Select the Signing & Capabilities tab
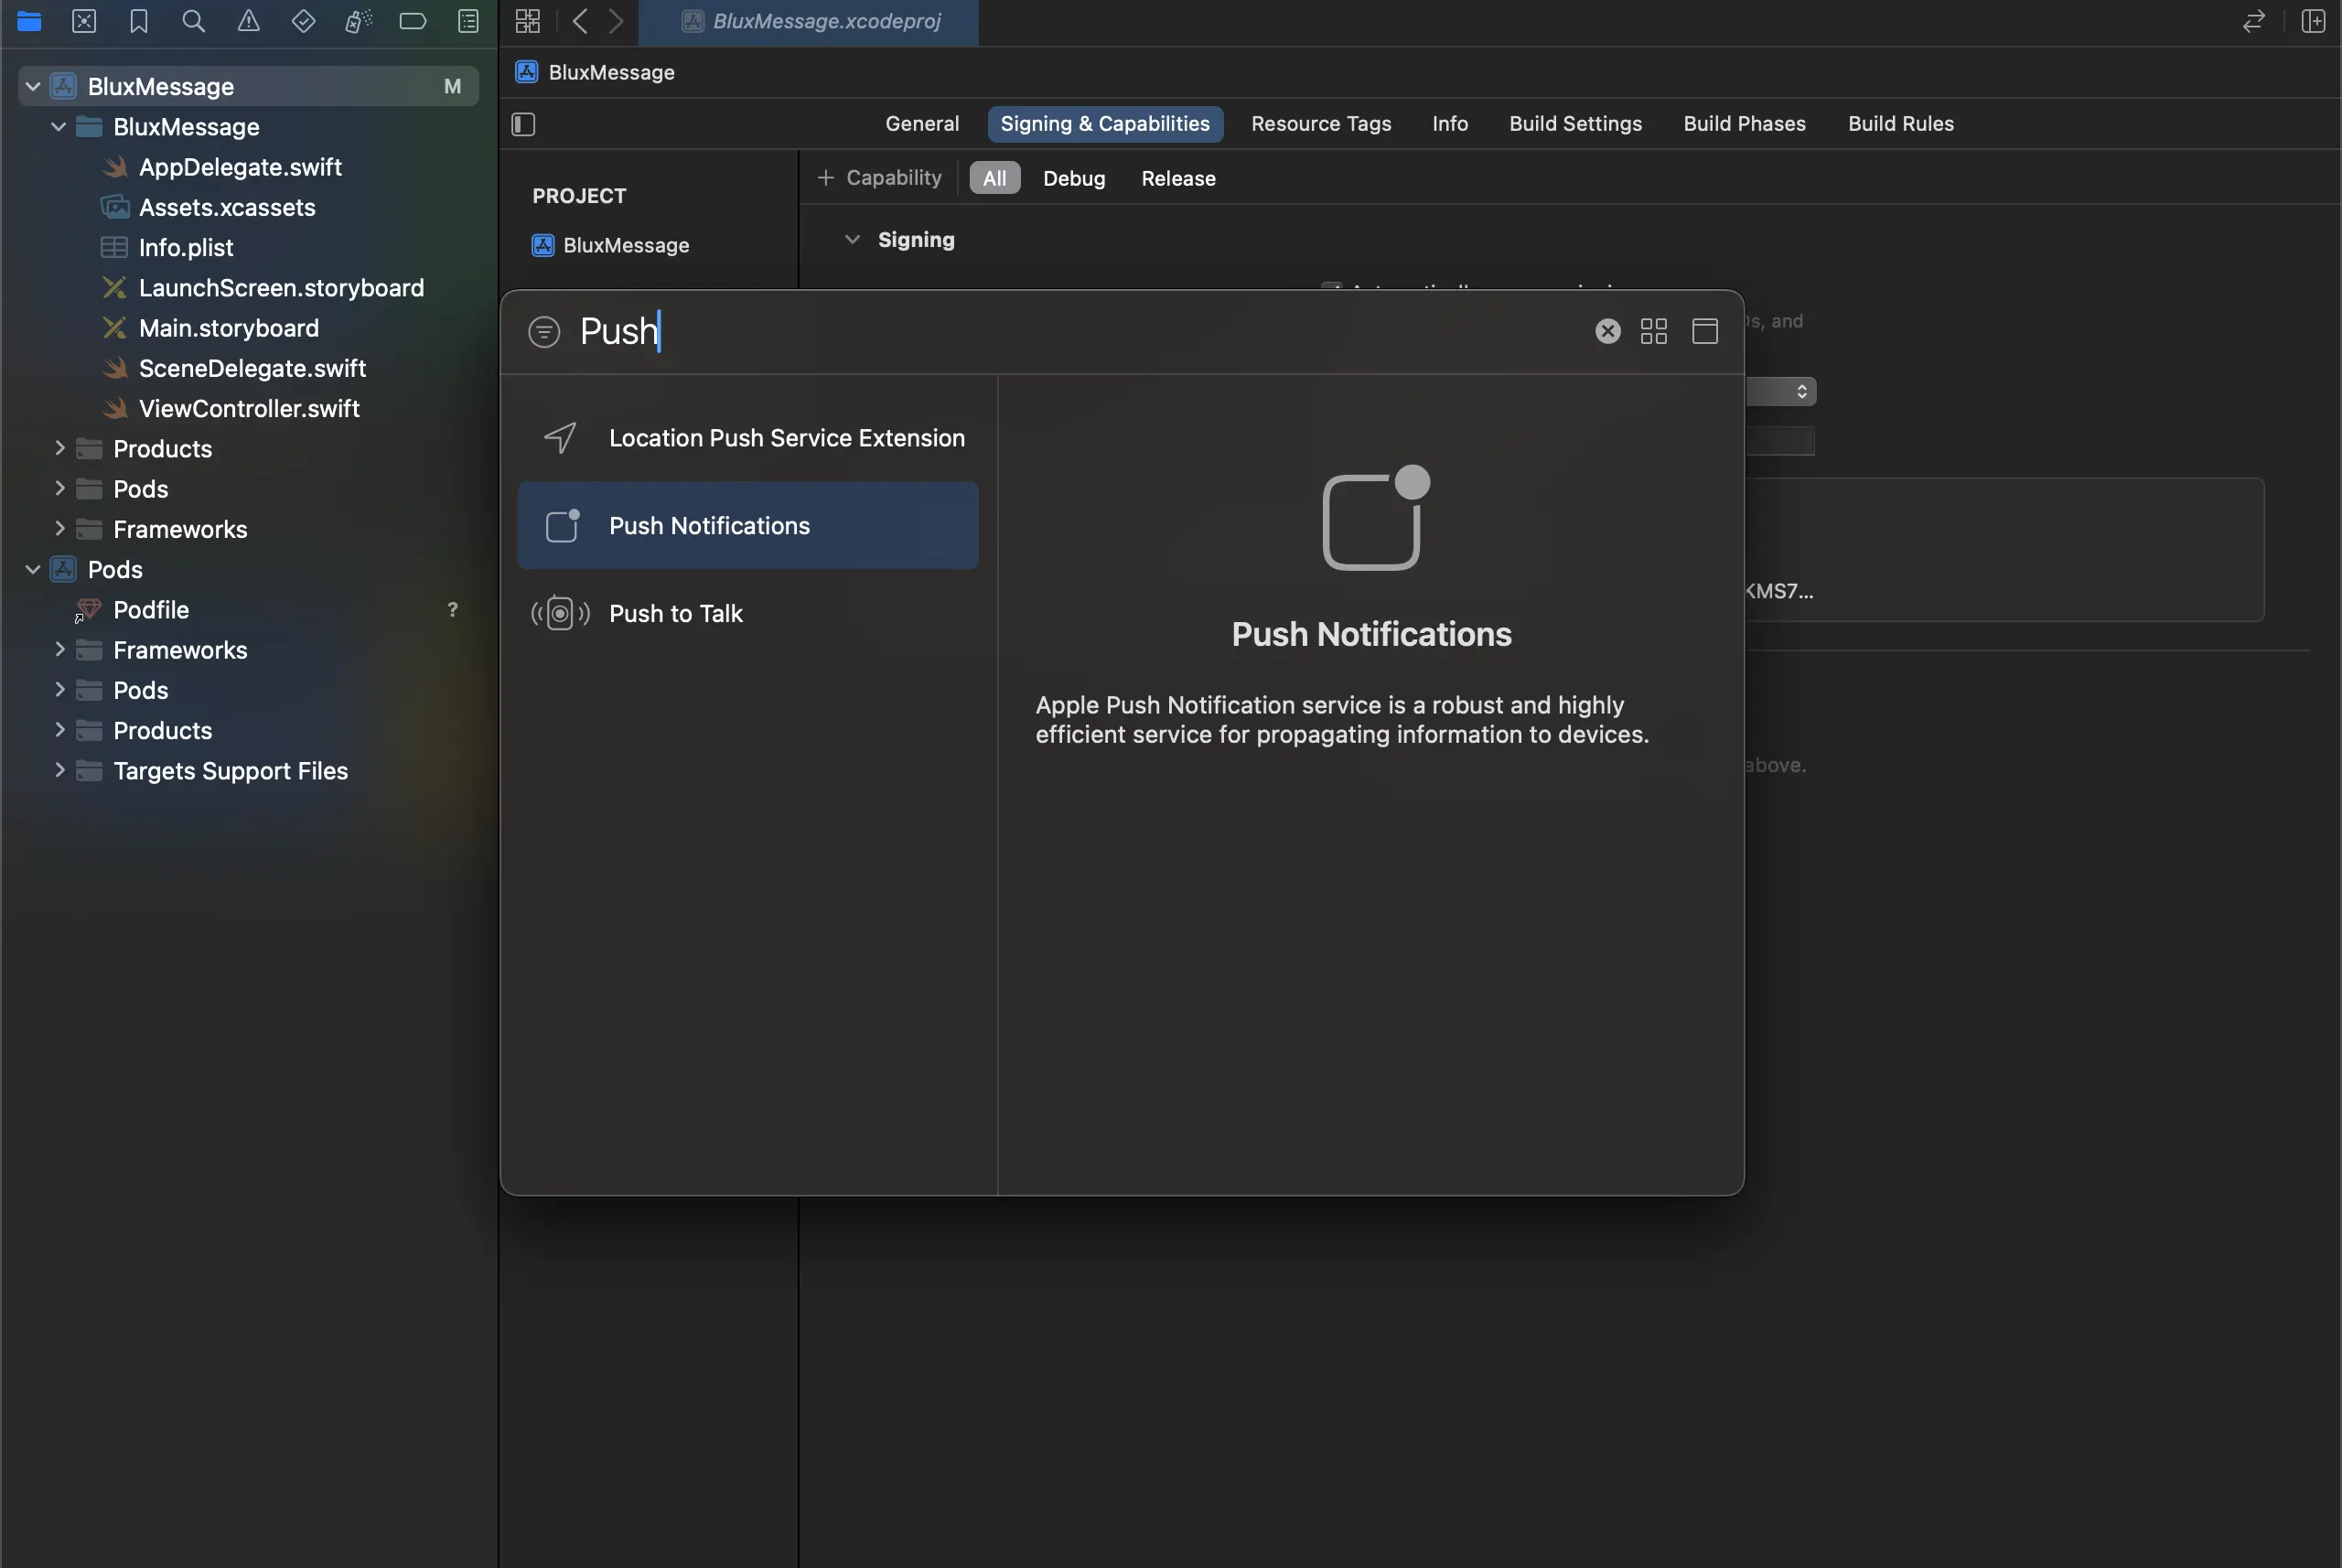The height and width of the screenshot is (1568, 2342). 1105,124
